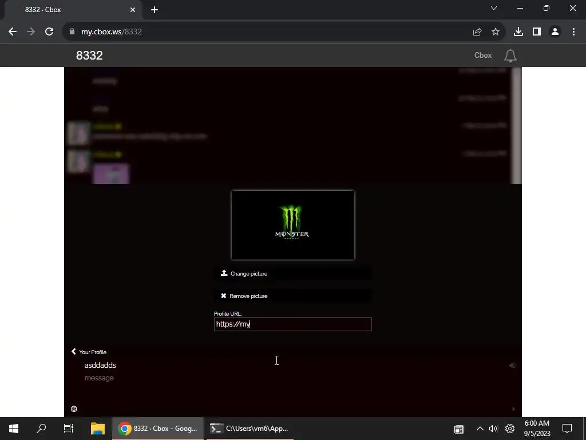Open File Explorer from taskbar
The image size is (586, 440).
(x=98, y=429)
